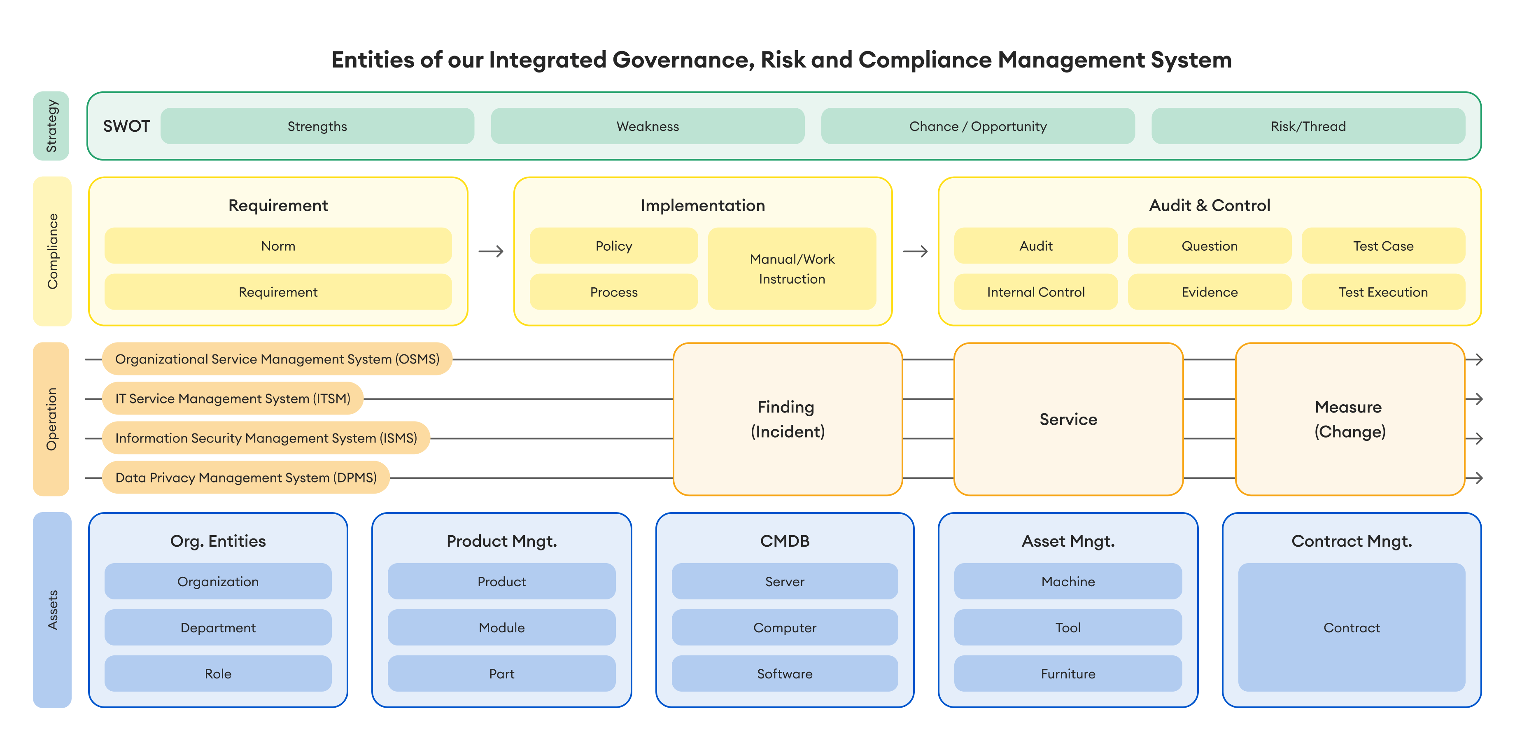Select the Server box

[785, 581]
